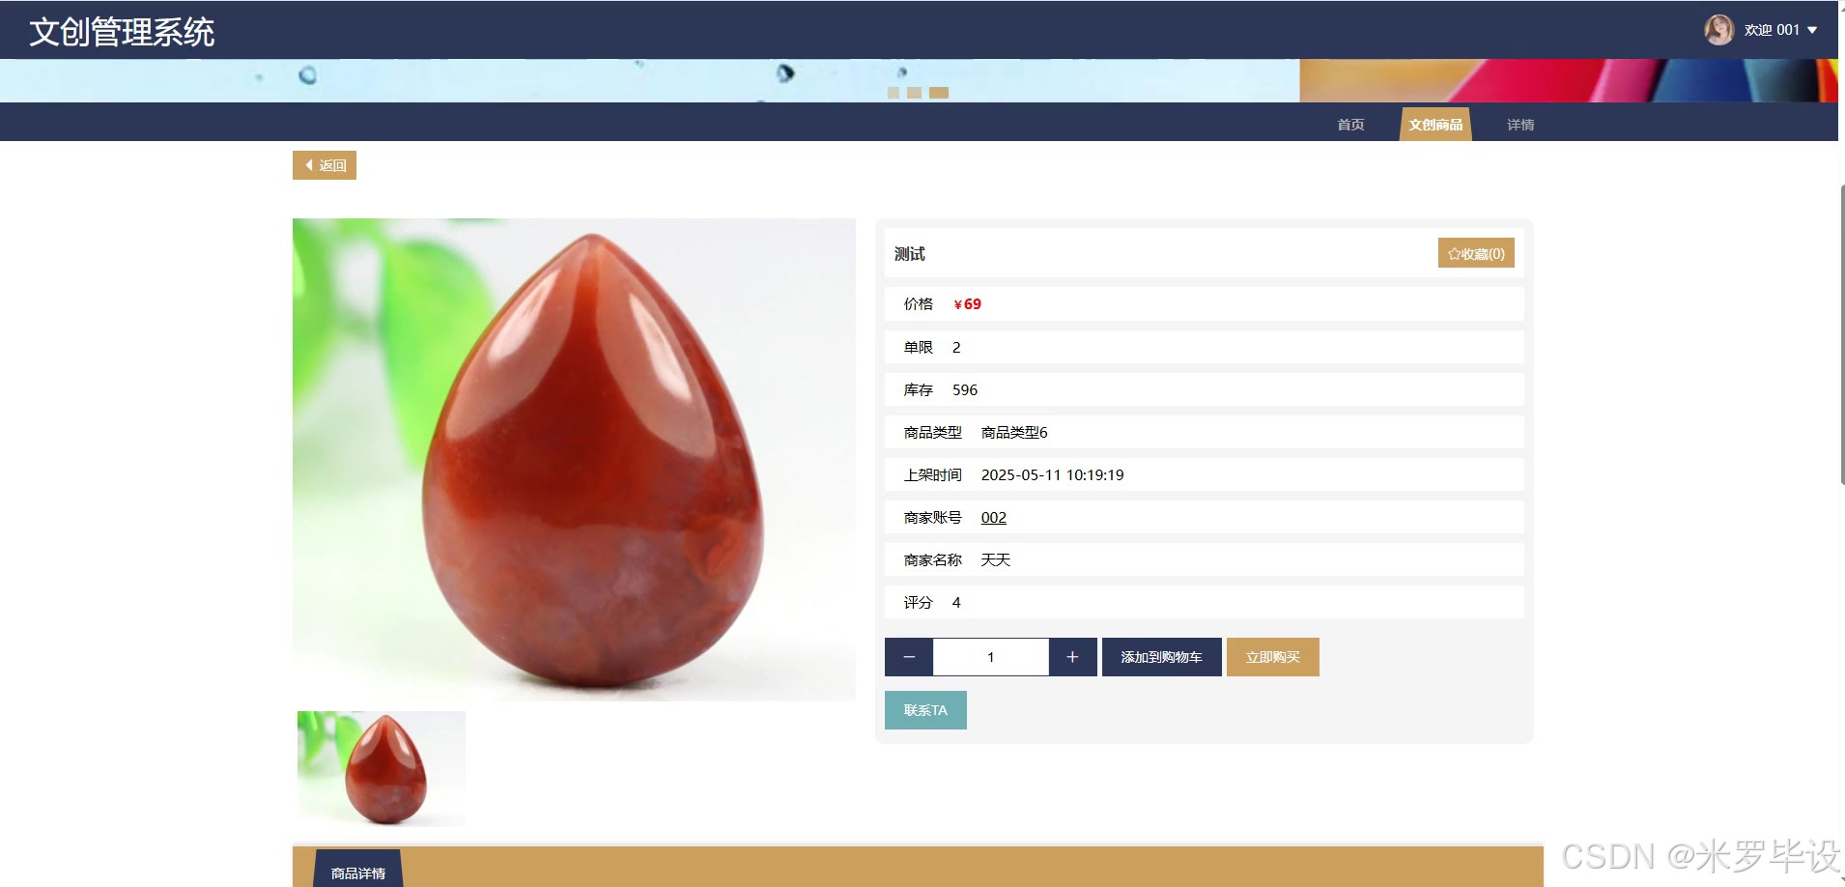Click the merchant name 天天
Screen dimensions: 1845x887
click(995, 559)
